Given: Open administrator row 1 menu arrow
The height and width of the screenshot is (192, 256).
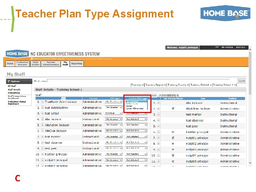Looking at the screenshot, I should 158,103.
